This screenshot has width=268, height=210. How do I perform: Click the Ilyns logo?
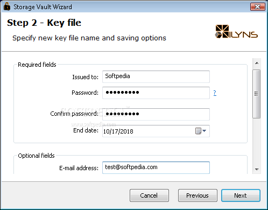236,32
